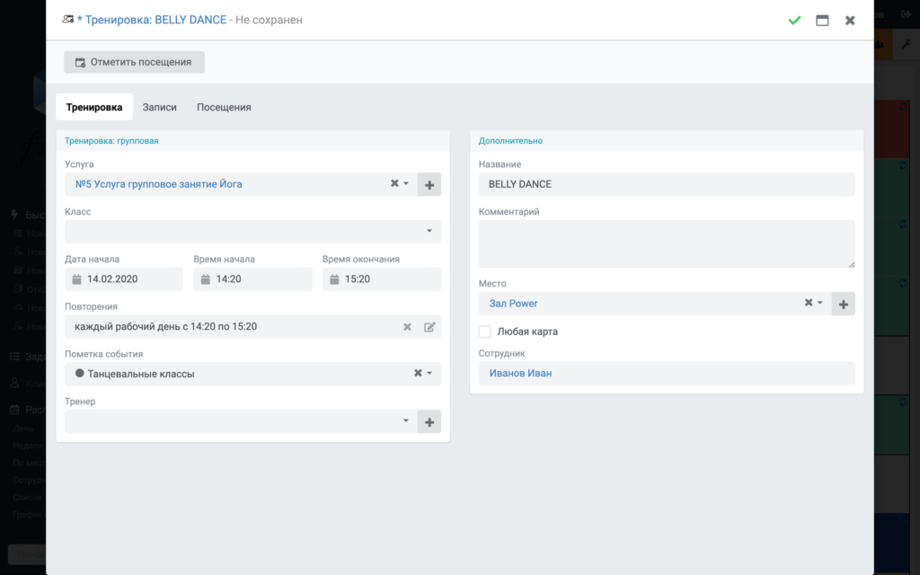The width and height of the screenshot is (920, 575).
Task: Click the green checkmark save icon
Action: click(x=794, y=21)
